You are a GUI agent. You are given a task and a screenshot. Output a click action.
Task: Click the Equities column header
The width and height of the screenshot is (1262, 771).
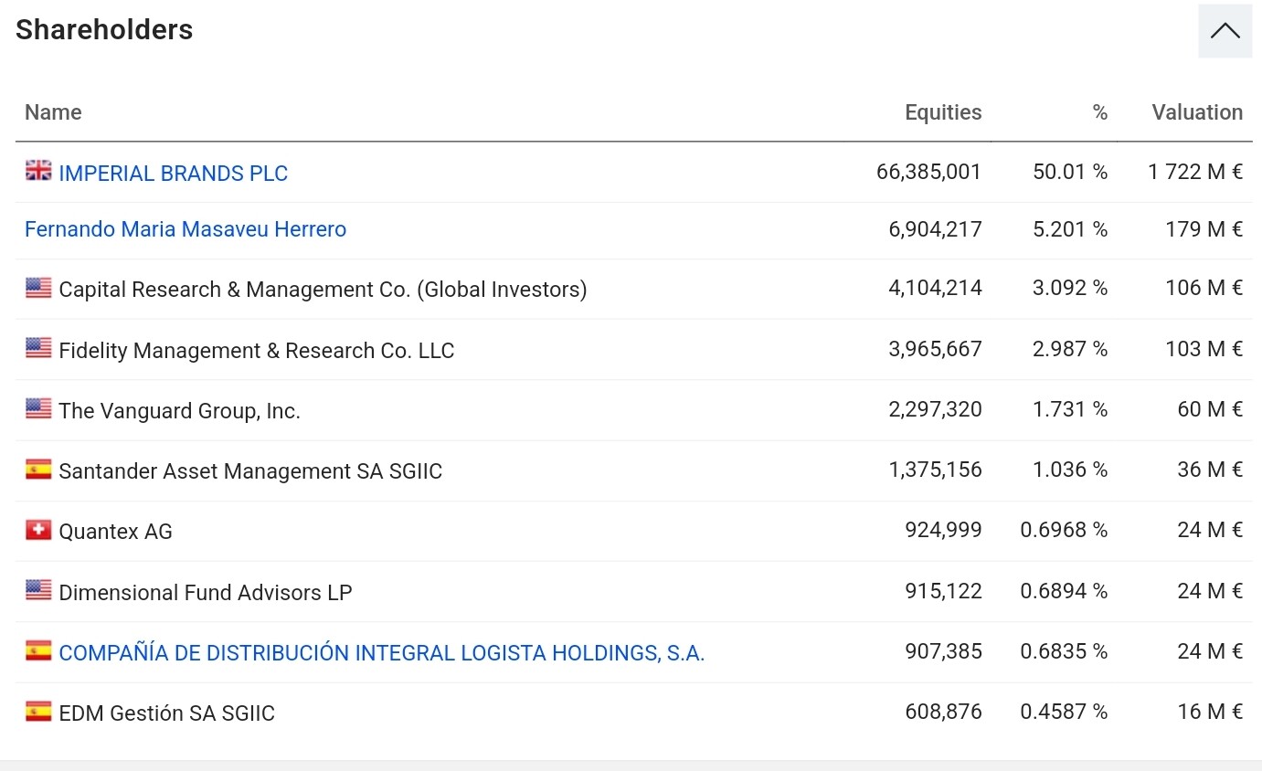943,112
